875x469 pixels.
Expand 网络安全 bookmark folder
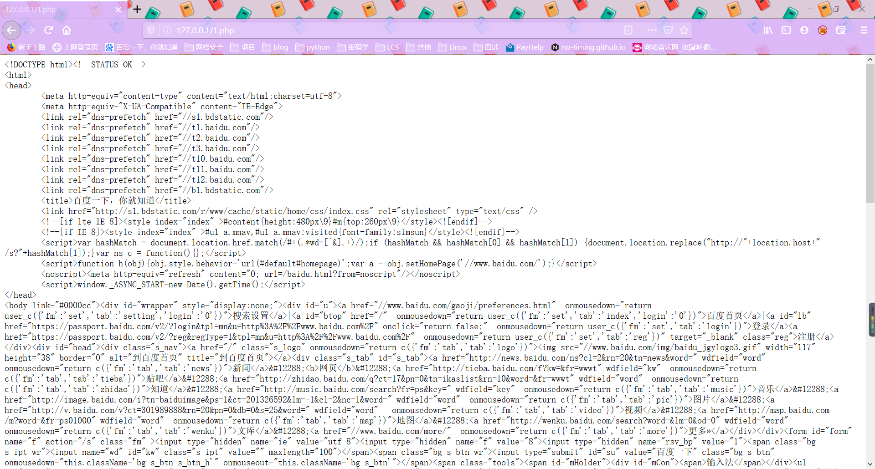[204, 47]
